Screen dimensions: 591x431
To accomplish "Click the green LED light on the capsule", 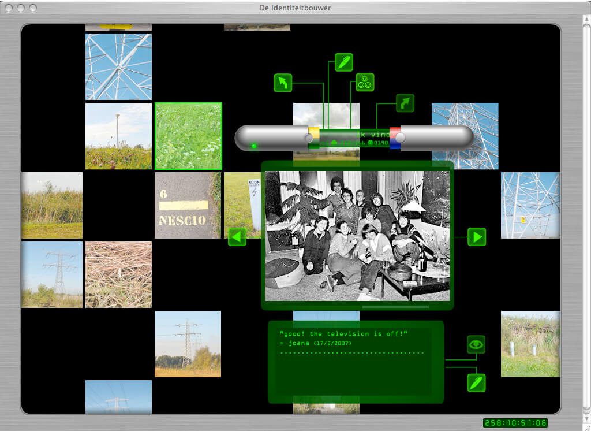I will [x=253, y=146].
